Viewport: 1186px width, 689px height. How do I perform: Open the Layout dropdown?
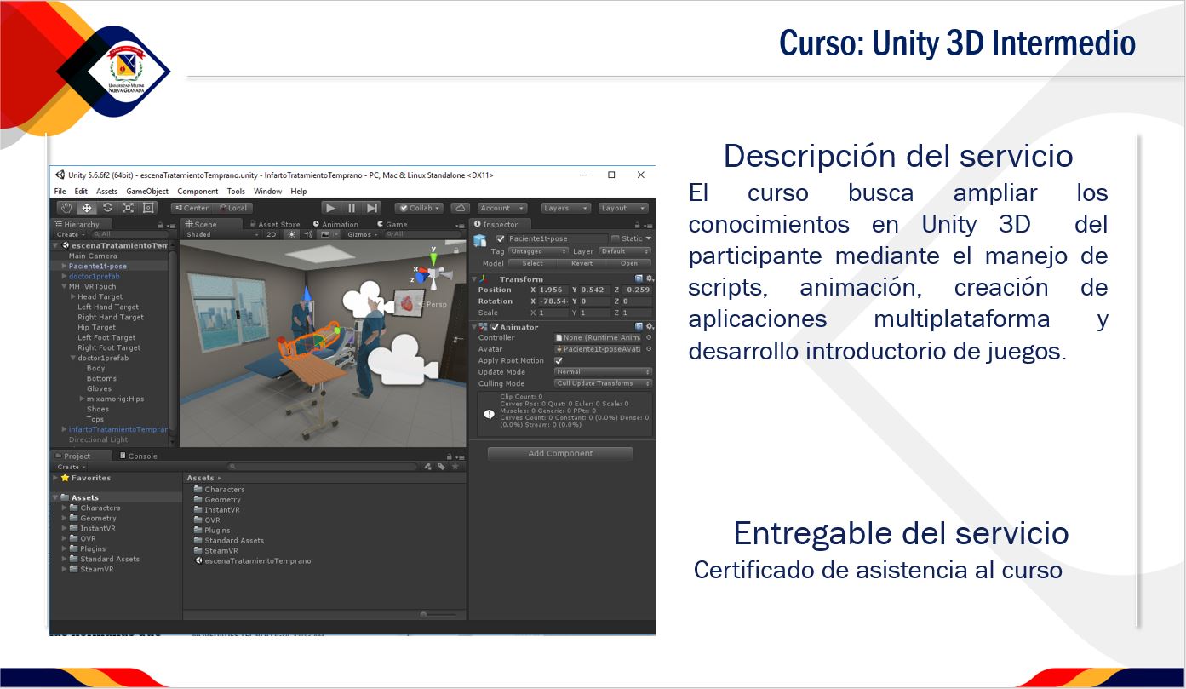click(623, 208)
